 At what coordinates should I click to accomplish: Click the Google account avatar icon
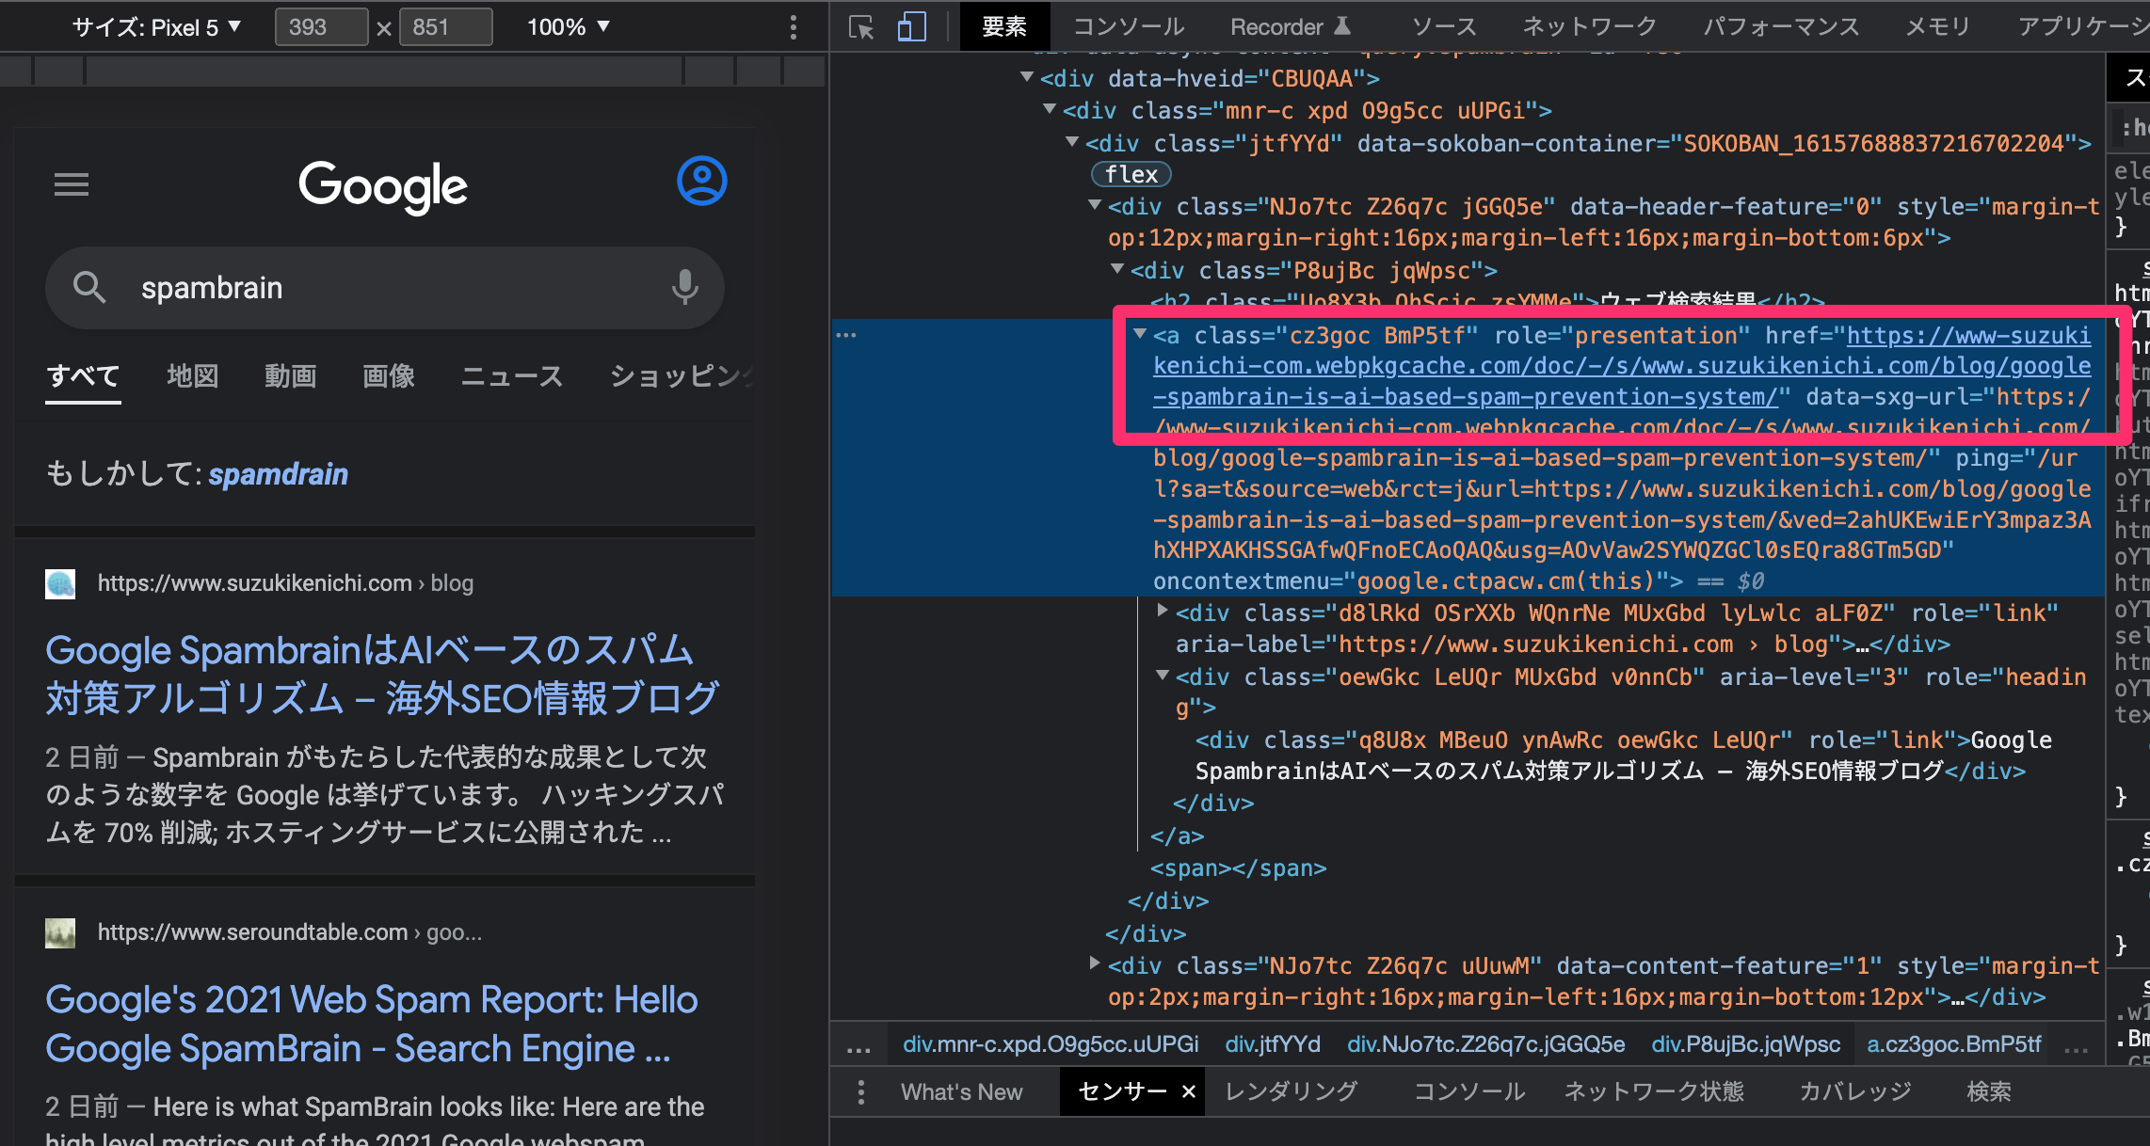click(x=701, y=181)
